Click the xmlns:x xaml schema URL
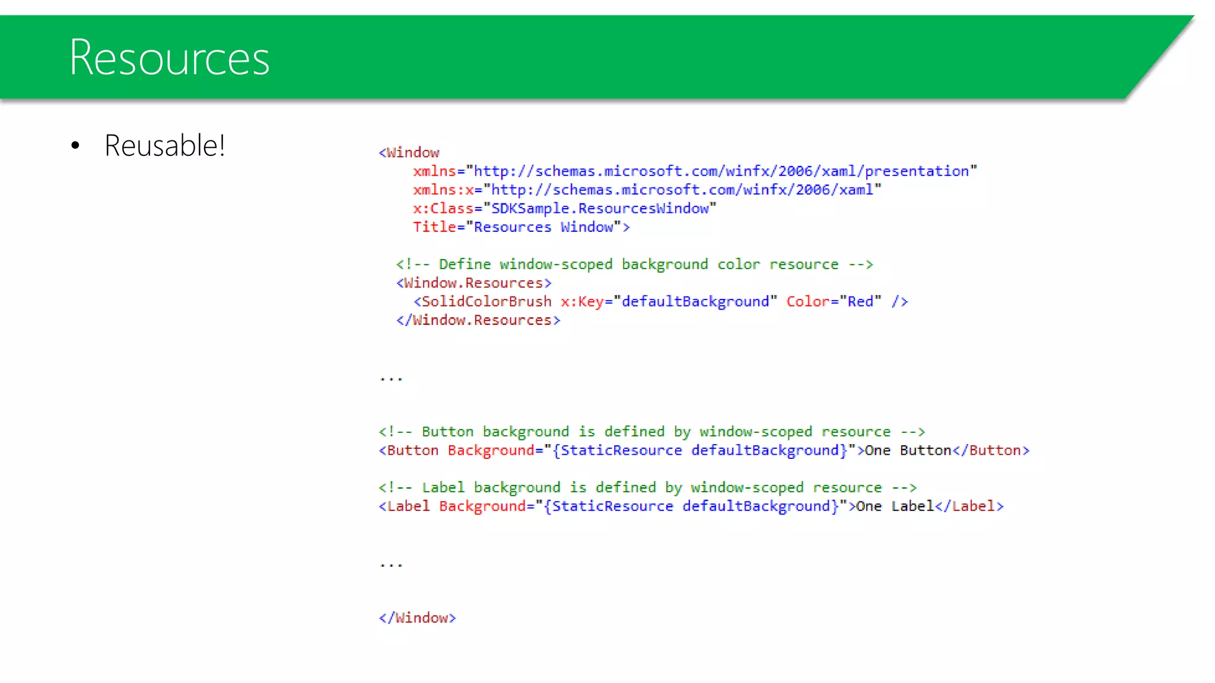The image size is (1215, 683). pyautogui.click(x=682, y=190)
